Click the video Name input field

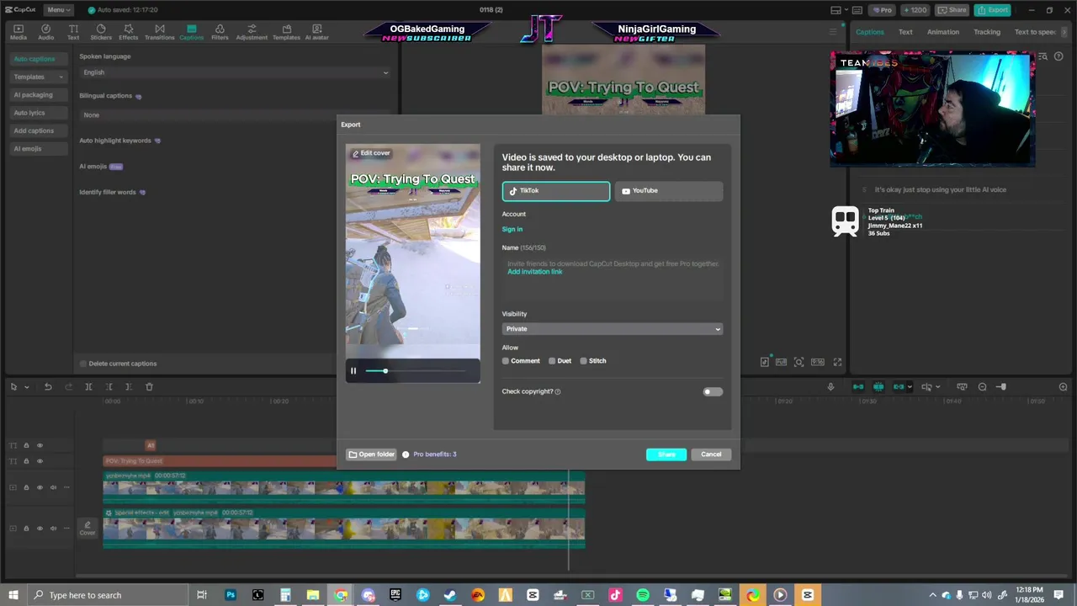point(613,277)
